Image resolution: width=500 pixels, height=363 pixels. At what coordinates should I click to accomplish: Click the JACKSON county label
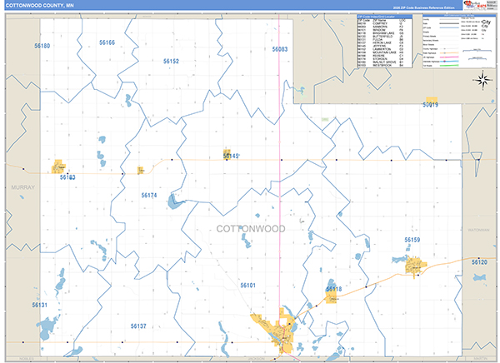click(x=256, y=359)
